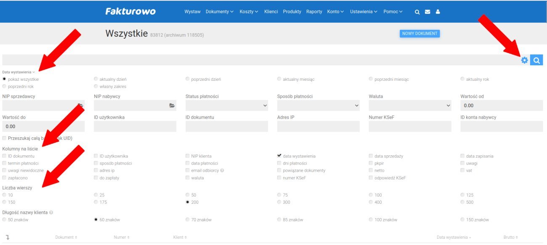Select aktualny miesiąc date filter
Image resolution: width=547 pixels, height=245 pixels.
click(279, 79)
